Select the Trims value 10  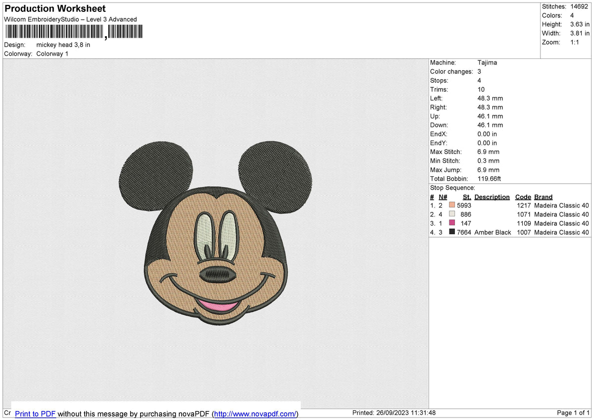(x=481, y=89)
